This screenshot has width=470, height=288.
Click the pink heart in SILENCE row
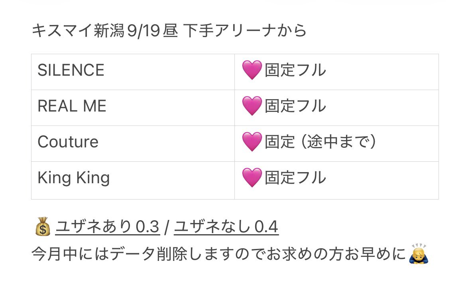252,70
